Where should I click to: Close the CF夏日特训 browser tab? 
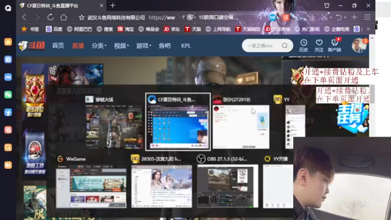(101, 5)
